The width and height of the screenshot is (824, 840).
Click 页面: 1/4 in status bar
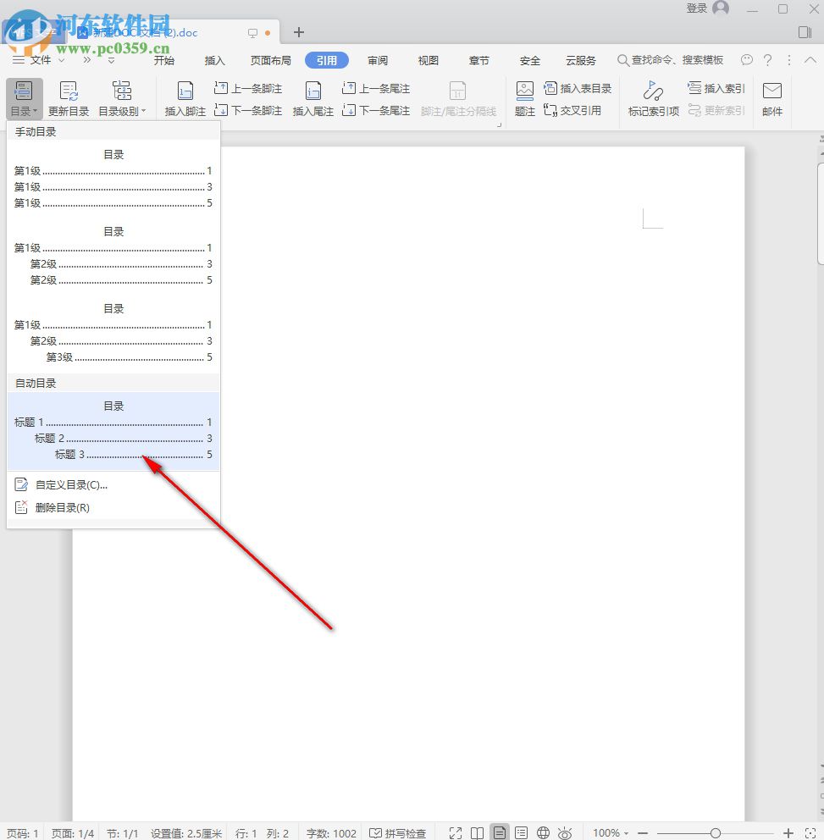pos(72,833)
